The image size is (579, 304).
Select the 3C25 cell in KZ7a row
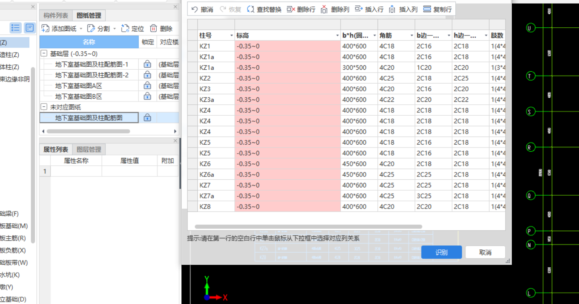[433, 196]
